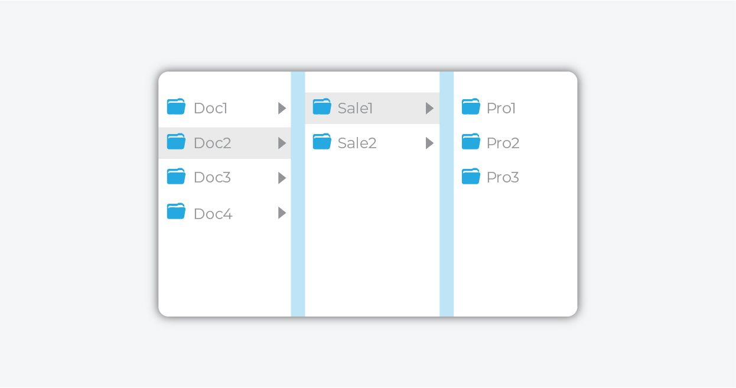
Task: Click the Pro2 folder icon
Action: (x=471, y=142)
